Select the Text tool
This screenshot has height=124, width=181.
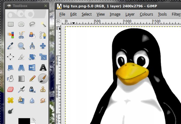(43, 67)
